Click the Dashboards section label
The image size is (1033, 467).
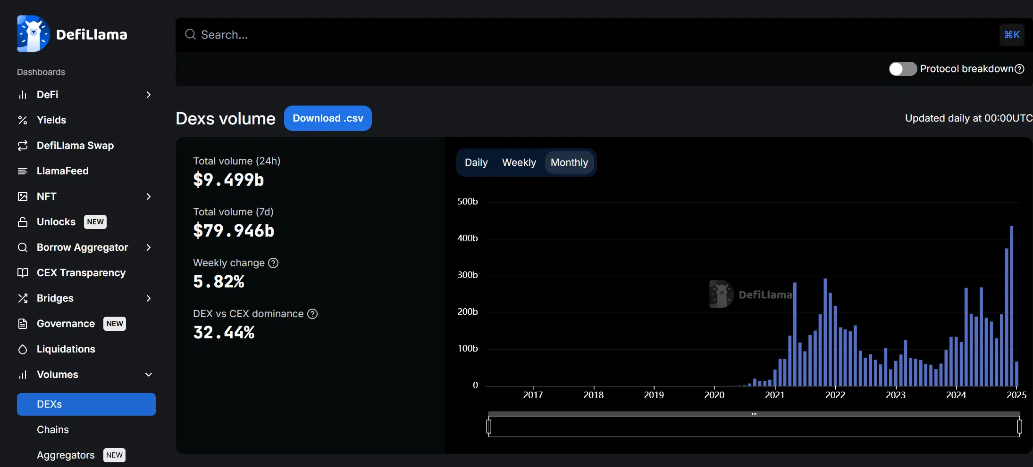pos(41,72)
